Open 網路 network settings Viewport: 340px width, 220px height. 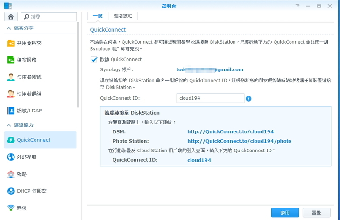click(x=21, y=174)
